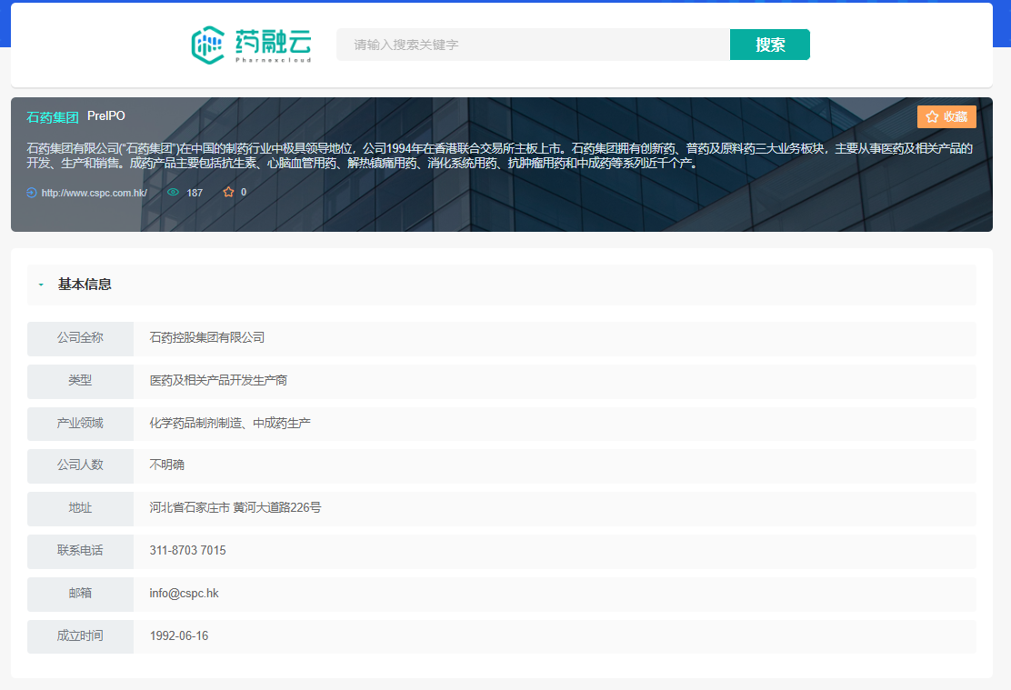Select the info@cspc.hk email address

[x=184, y=594]
